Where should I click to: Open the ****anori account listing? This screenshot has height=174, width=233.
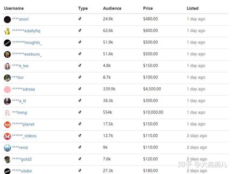(x=20, y=19)
